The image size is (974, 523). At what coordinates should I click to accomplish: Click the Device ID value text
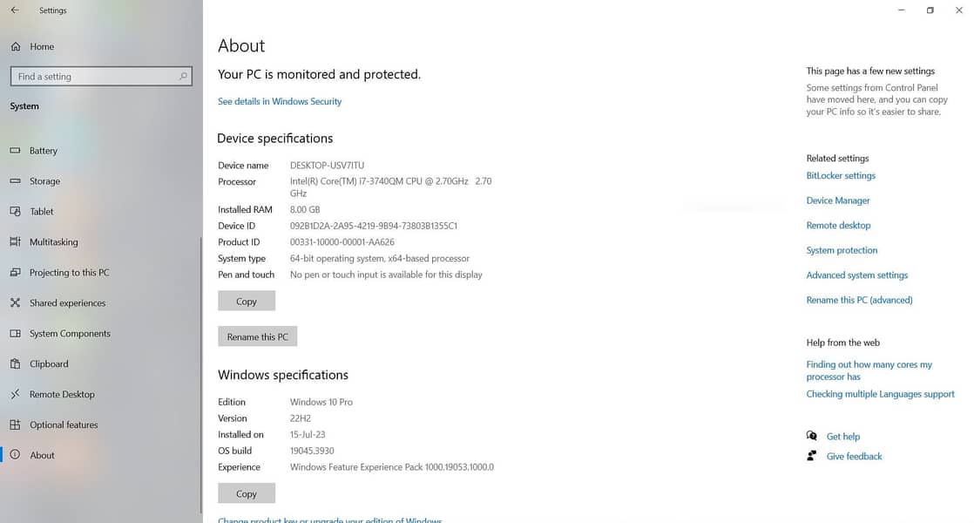(374, 226)
